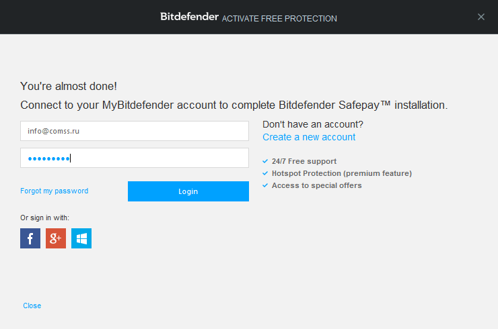Sign in with the Facebook icon
The image size is (498, 329).
(30, 238)
